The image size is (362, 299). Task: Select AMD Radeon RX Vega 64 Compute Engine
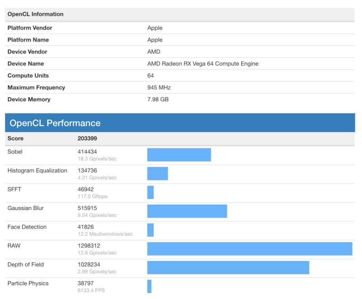click(x=203, y=64)
